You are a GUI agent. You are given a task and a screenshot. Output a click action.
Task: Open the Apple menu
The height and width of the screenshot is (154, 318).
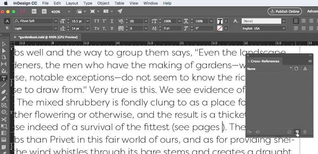click(x=6, y=3)
